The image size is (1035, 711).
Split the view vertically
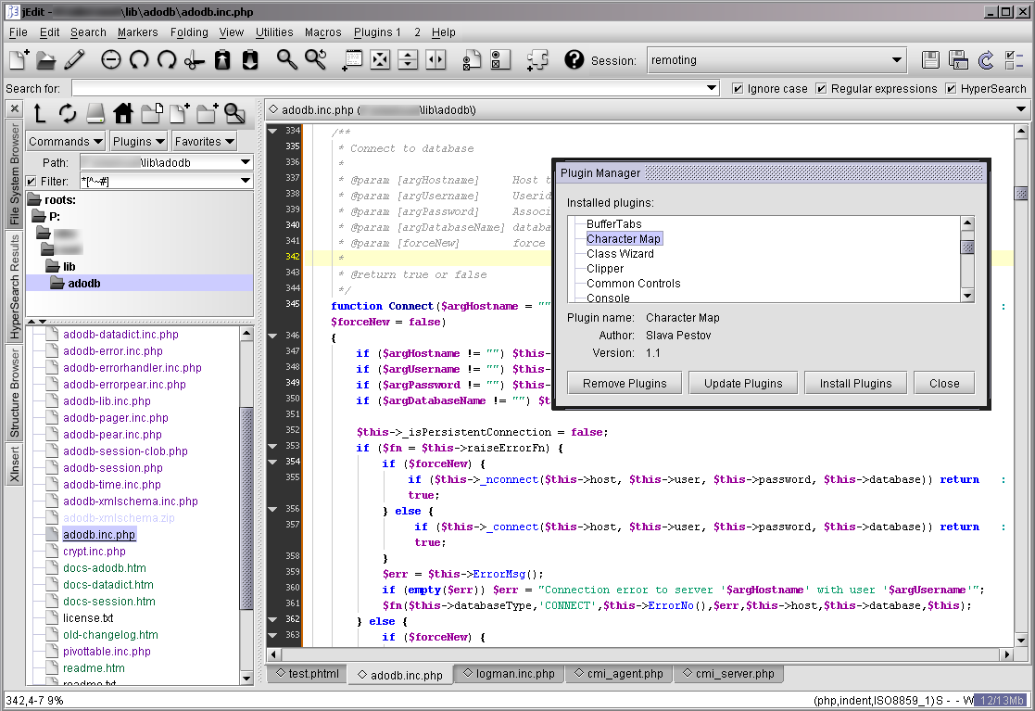click(x=435, y=60)
